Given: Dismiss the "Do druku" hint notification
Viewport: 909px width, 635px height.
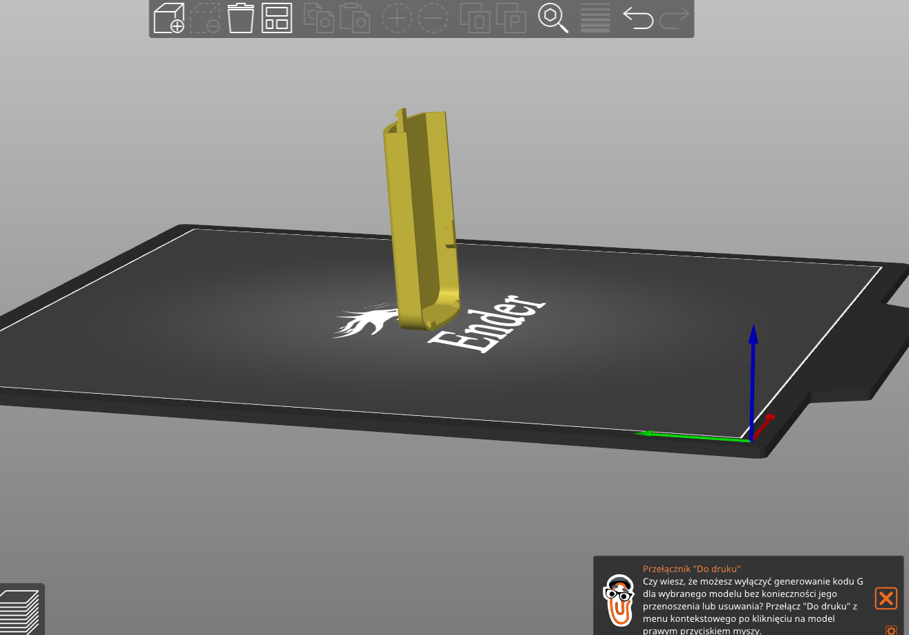Looking at the screenshot, I should coord(885,598).
